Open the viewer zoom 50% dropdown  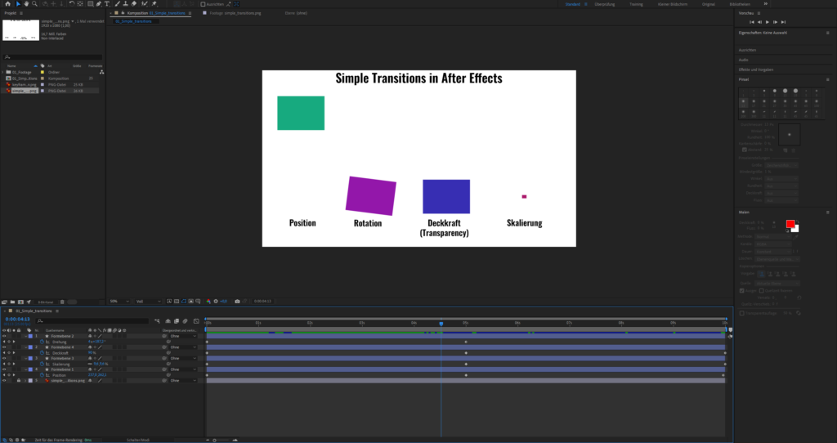119,301
